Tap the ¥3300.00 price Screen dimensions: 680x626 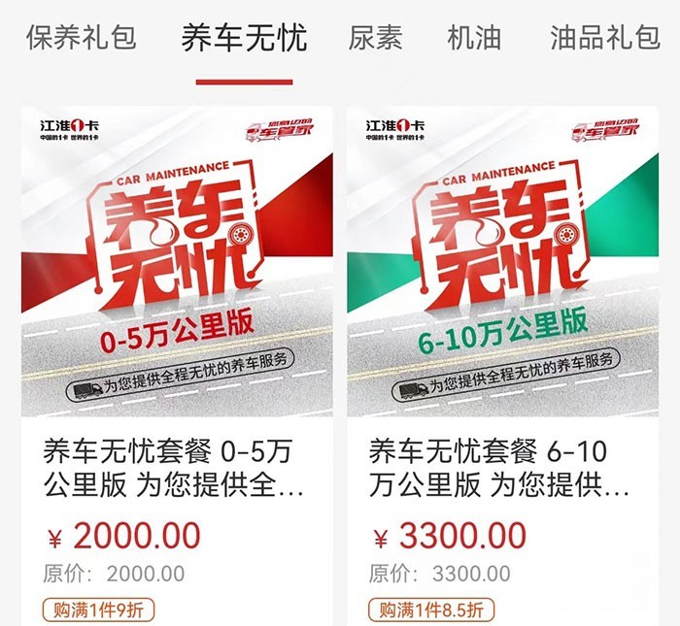coord(450,536)
